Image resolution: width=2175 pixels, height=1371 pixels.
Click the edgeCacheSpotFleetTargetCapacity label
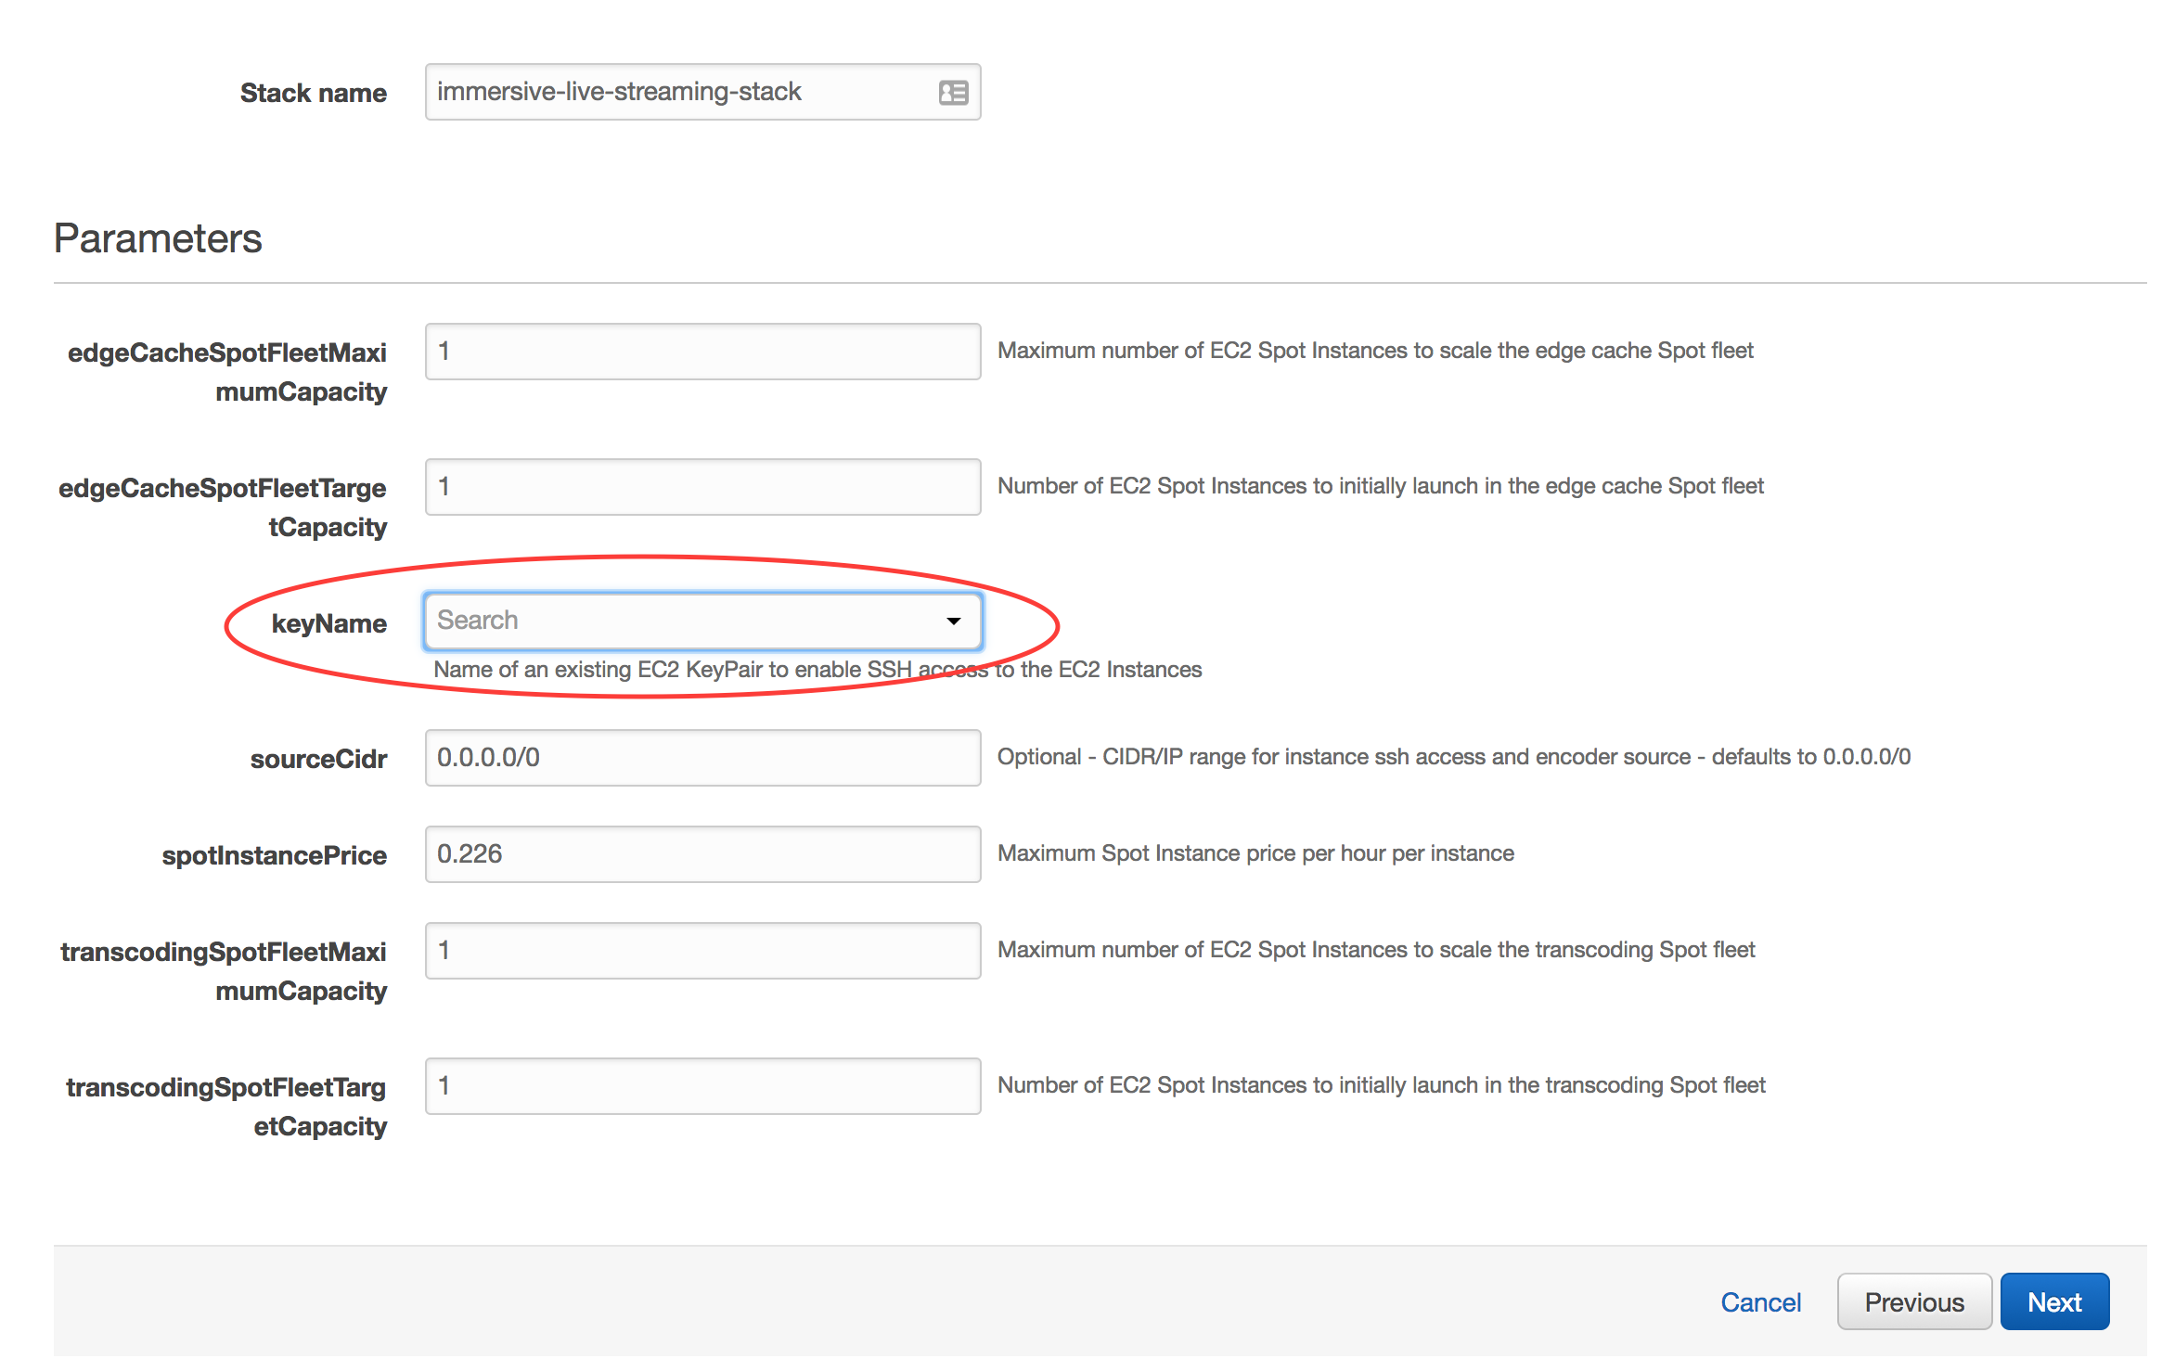223,507
